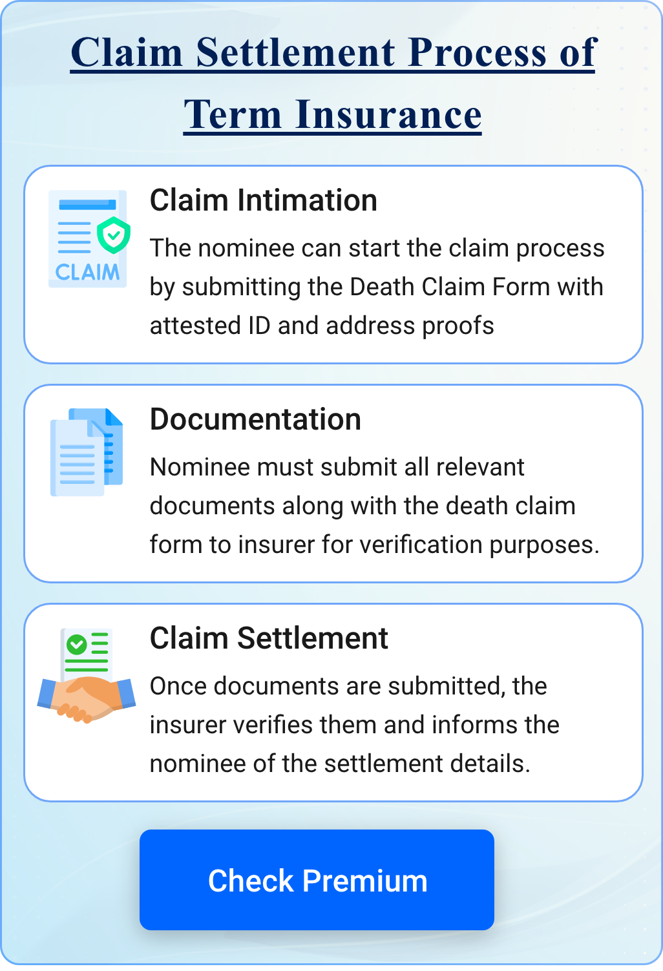
Task: Click the text about Death Claim Form submission
Action: point(377,286)
